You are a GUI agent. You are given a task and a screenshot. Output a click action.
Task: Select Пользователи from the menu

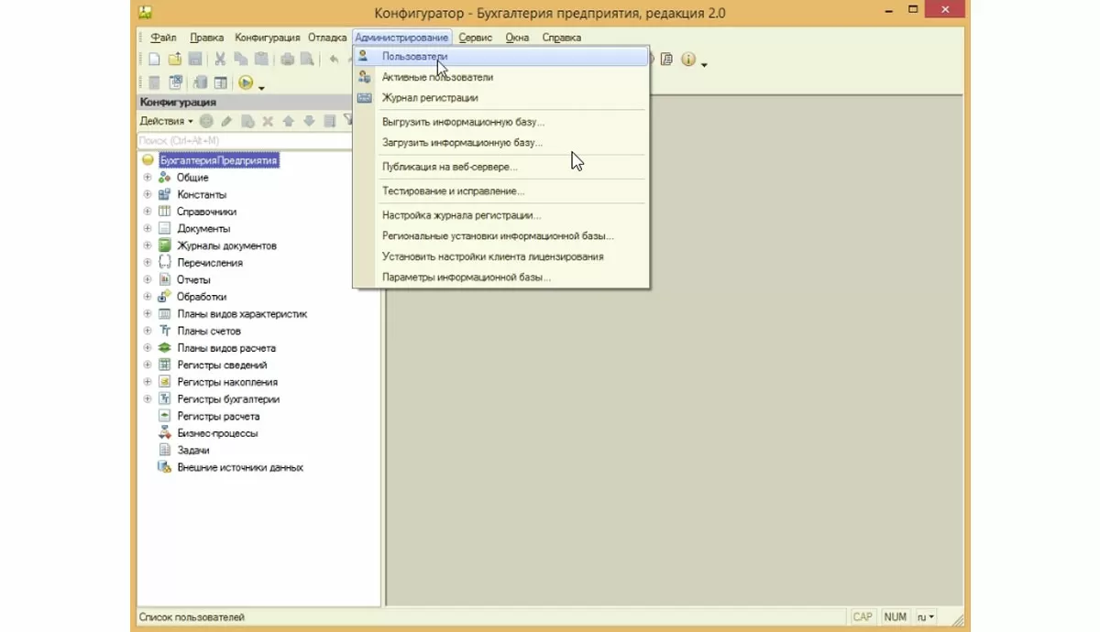(501, 57)
